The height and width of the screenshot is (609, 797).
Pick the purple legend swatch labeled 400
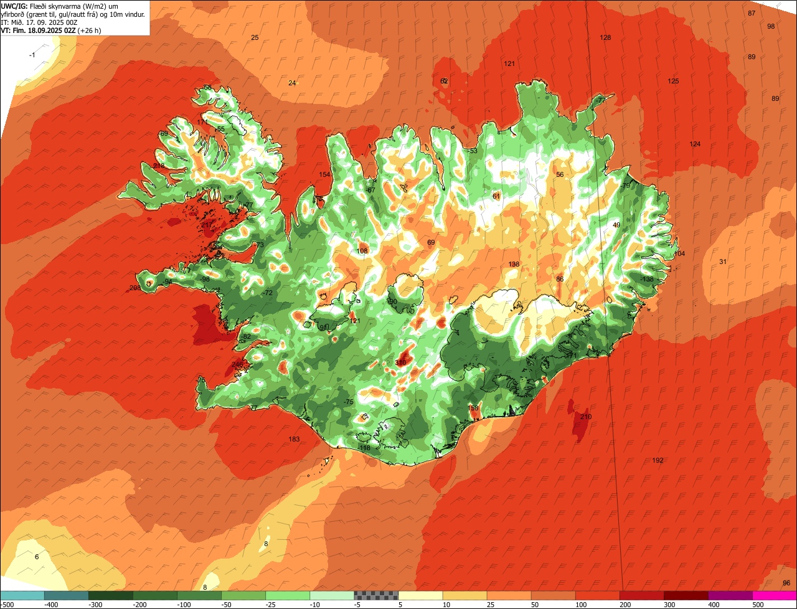click(x=730, y=595)
